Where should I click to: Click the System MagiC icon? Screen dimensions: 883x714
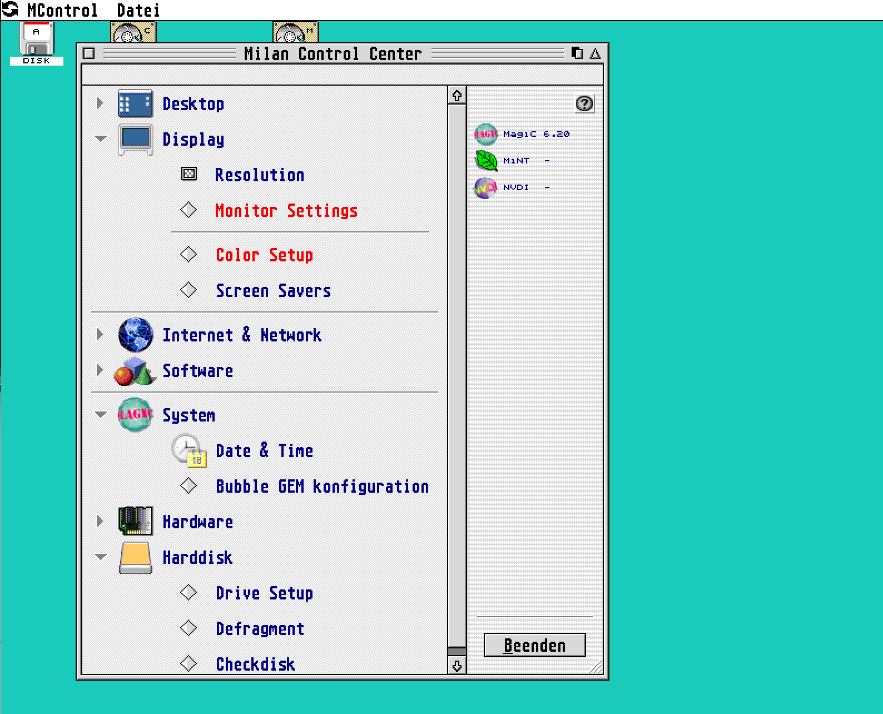tap(135, 415)
